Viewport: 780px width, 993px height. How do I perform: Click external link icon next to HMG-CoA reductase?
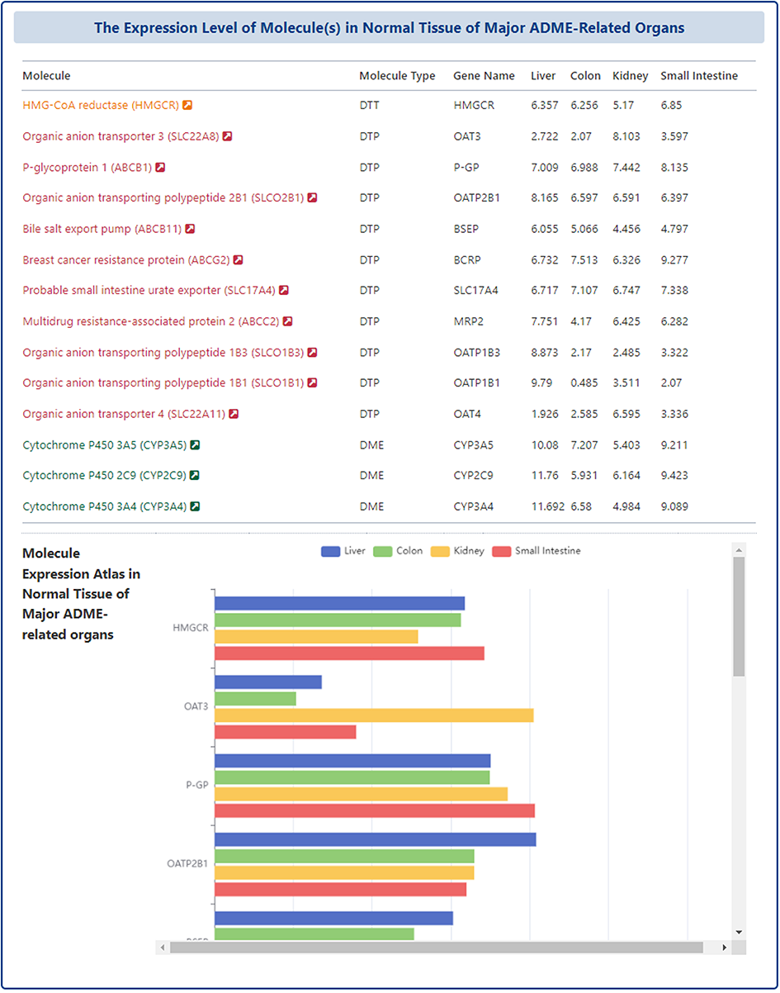(187, 106)
